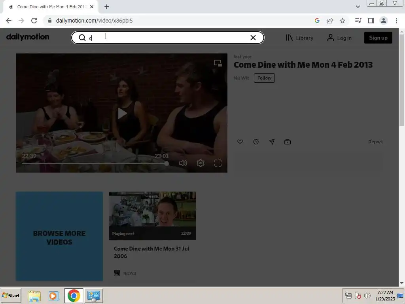Open the video player settings gear

pos(201,163)
